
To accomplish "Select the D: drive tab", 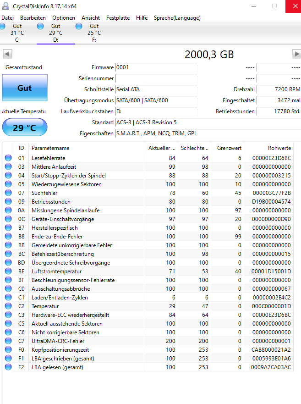I will point(55,33).
